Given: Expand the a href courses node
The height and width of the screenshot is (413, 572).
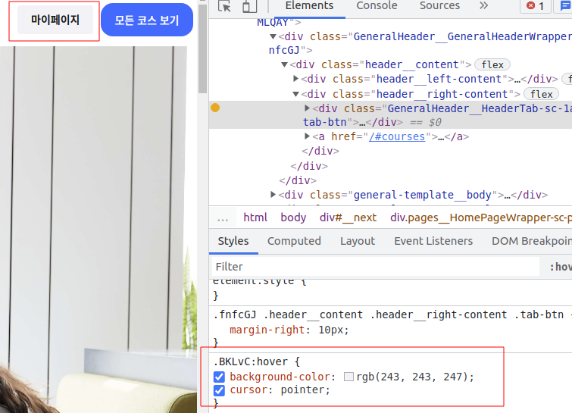Looking at the screenshot, I should click(x=307, y=136).
